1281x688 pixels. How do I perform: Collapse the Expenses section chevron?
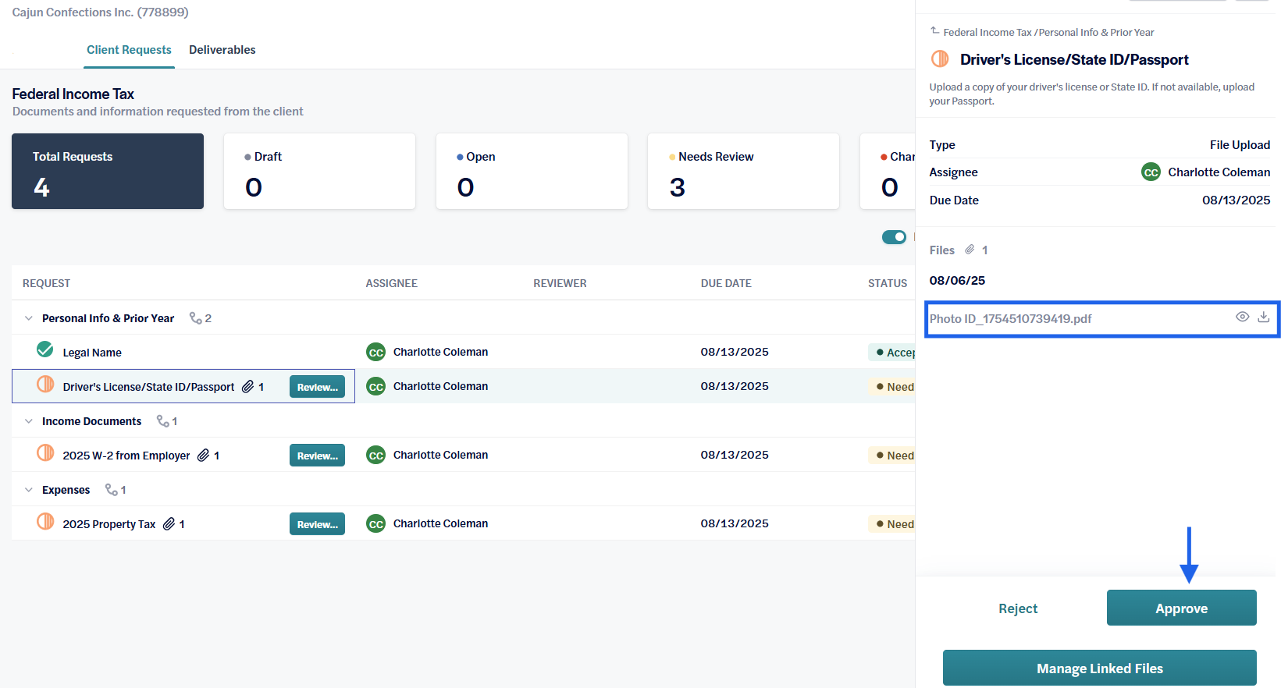pyautogui.click(x=29, y=490)
